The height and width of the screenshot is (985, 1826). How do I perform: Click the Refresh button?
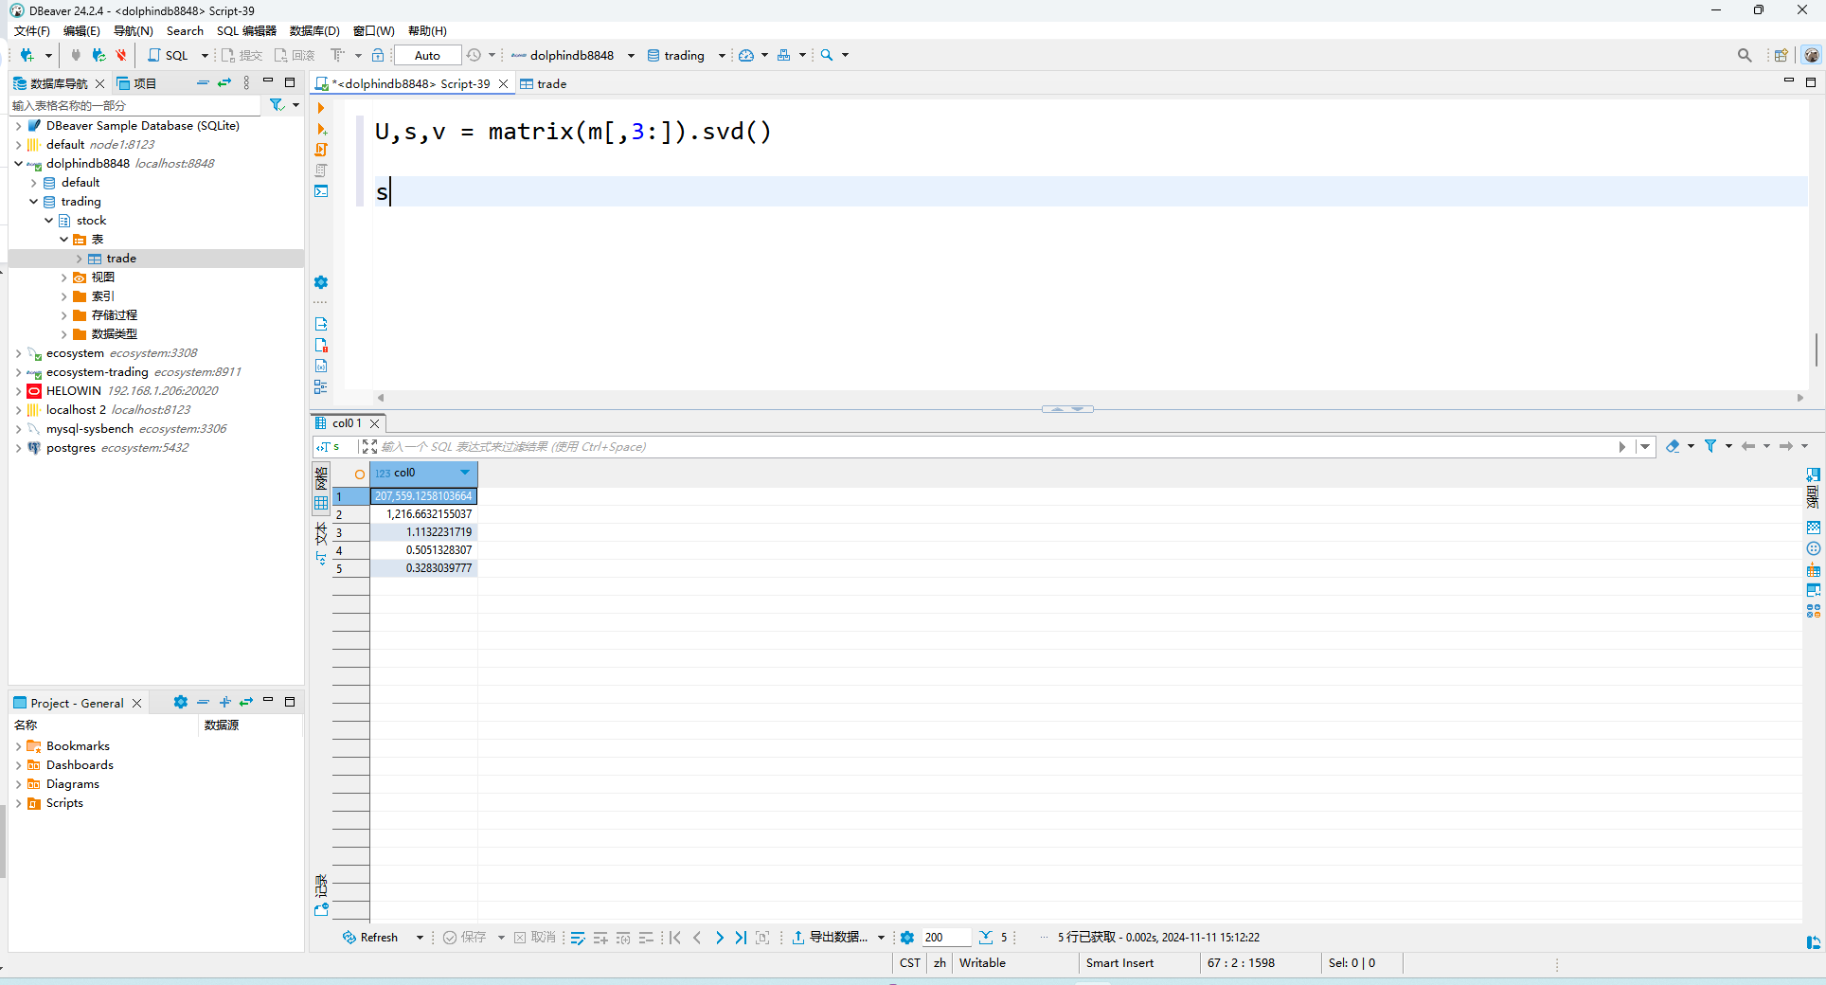[x=371, y=938]
